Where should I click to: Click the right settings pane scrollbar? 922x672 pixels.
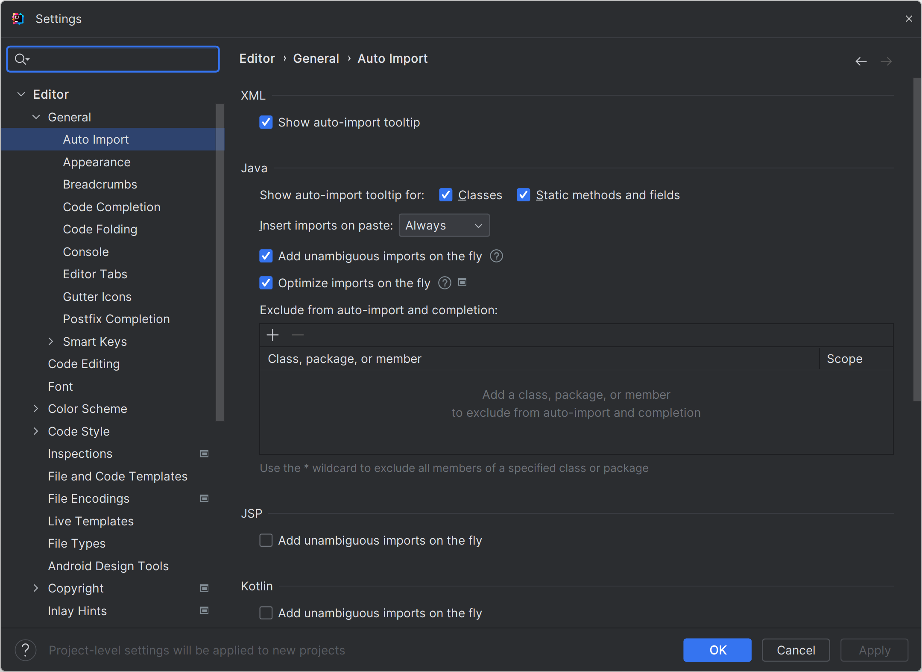click(917, 239)
